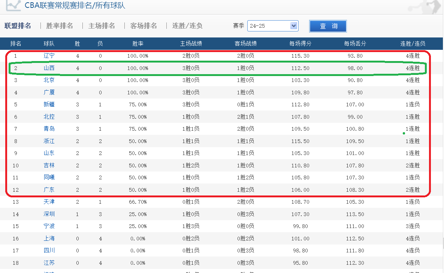Go to the 连胜/连负 tab
Viewport: 444px width, 273px height.
(187, 26)
